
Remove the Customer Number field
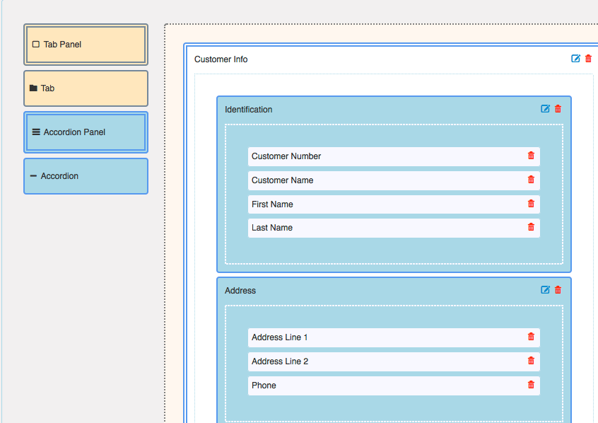[531, 156]
